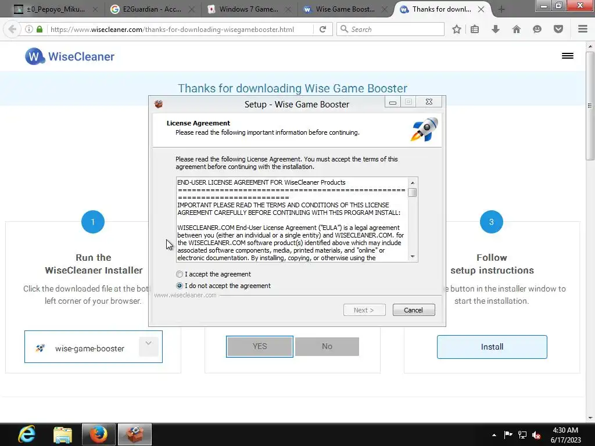
Task: Open Internet Explorer from the taskbar
Action: (x=27, y=434)
